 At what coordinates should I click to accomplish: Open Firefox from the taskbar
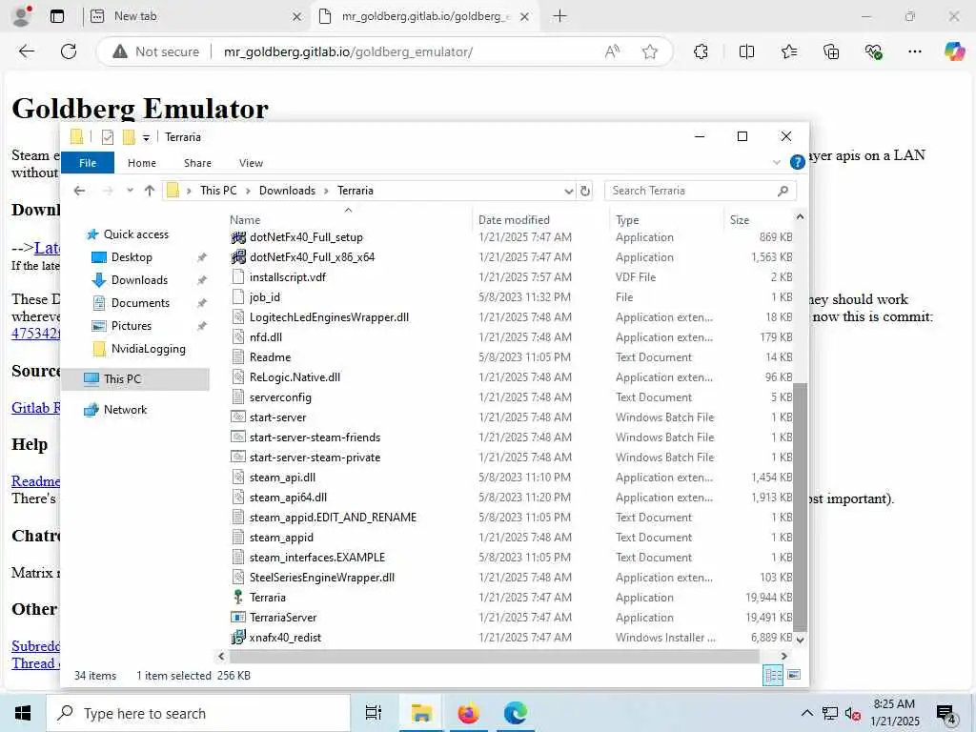tap(468, 713)
